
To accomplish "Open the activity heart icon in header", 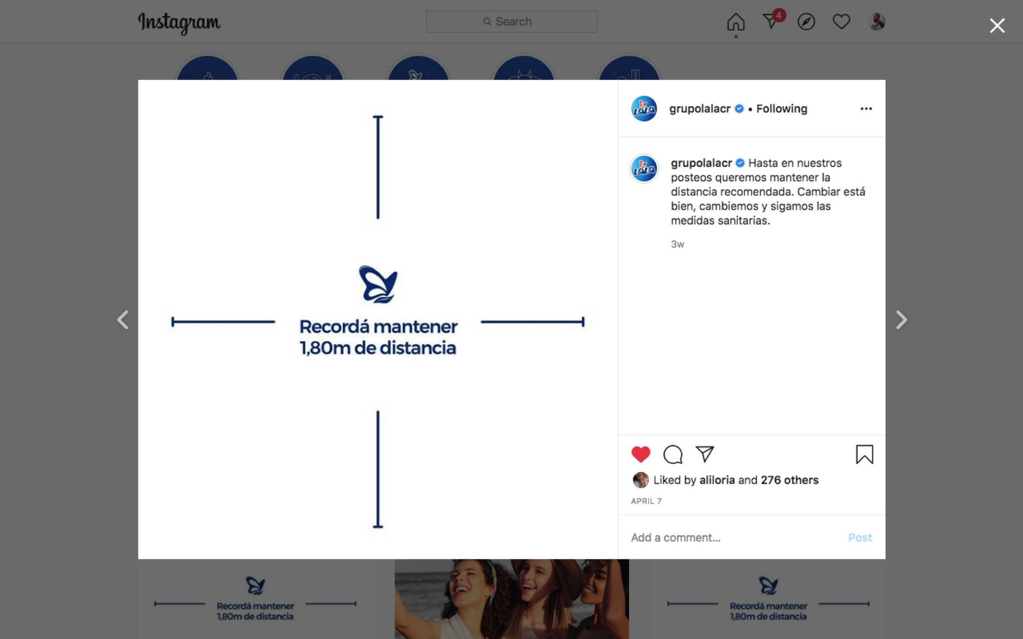I will (841, 21).
